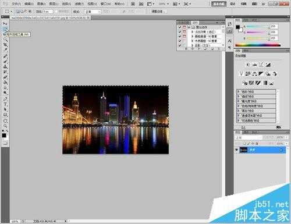Click the foreground color swatch in Color panel
Image resolution: width=291 pixels, height=224 pixels.
[238, 27]
